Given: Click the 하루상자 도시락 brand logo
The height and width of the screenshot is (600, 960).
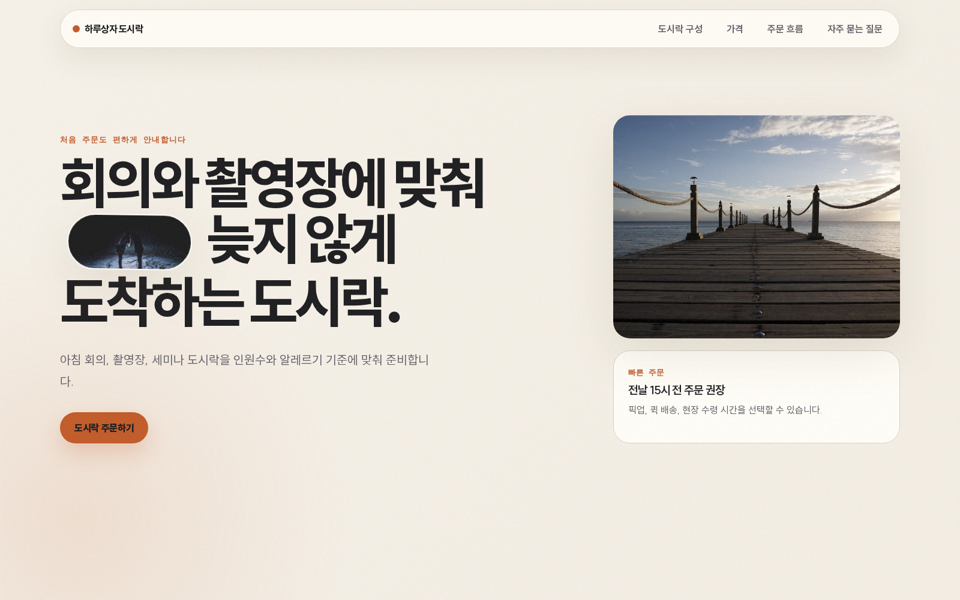Looking at the screenshot, I should (108, 29).
